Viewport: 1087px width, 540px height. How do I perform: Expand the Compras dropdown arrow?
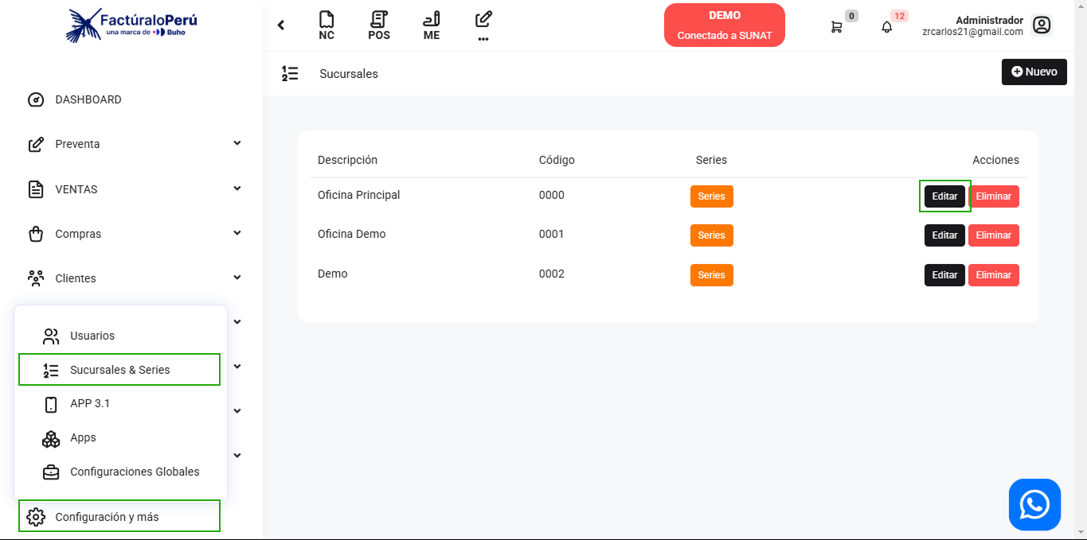(x=237, y=233)
